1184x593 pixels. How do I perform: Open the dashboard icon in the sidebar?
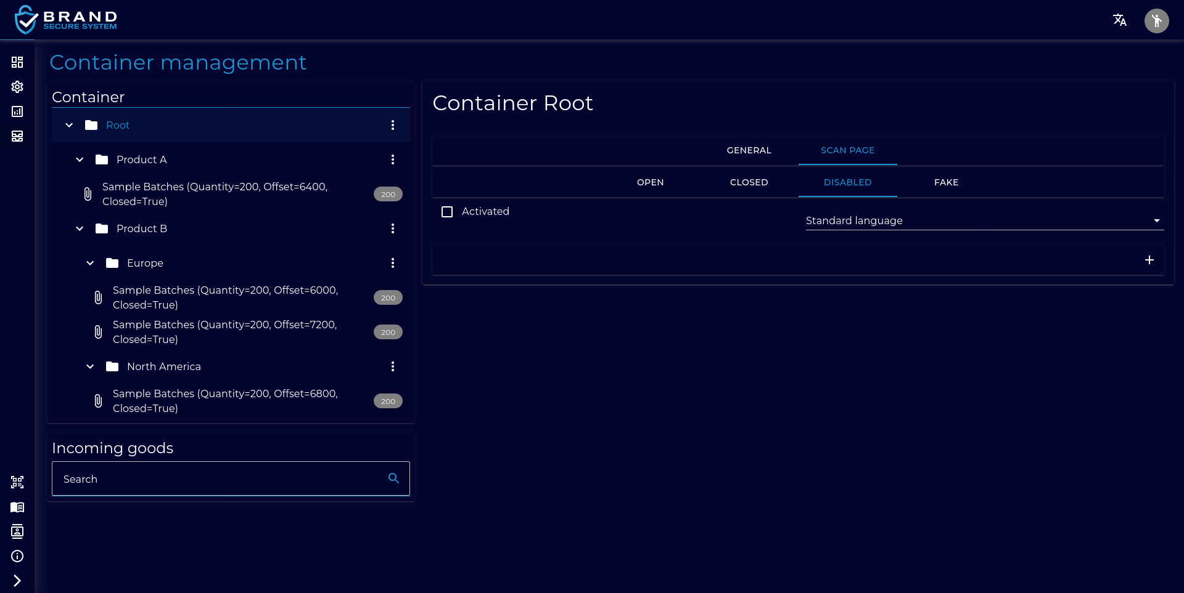pyautogui.click(x=17, y=62)
